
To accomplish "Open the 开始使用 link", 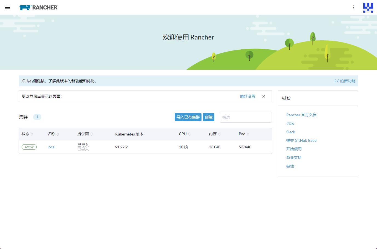I will tap(294, 149).
